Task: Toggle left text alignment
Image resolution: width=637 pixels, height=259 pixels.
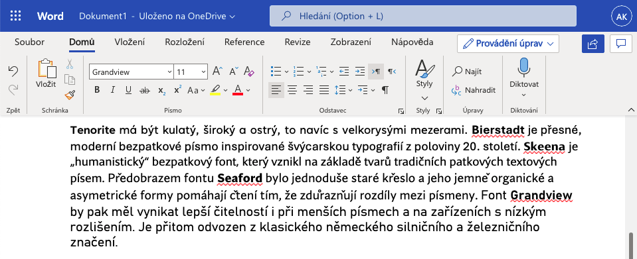Action: click(x=276, y=90)
